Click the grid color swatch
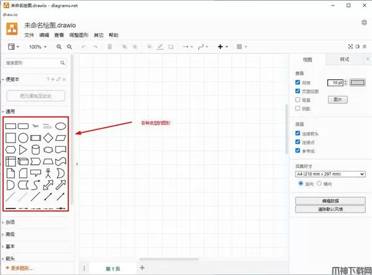The width and height of the screenshot is (372, 275). coord(359,82)
